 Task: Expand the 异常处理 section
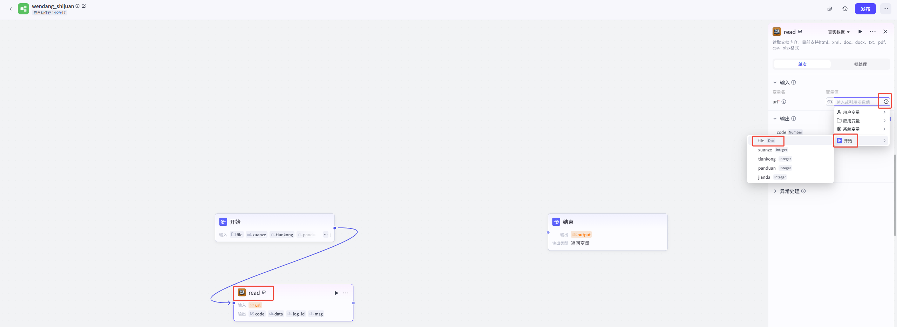(x=775, y=191)
